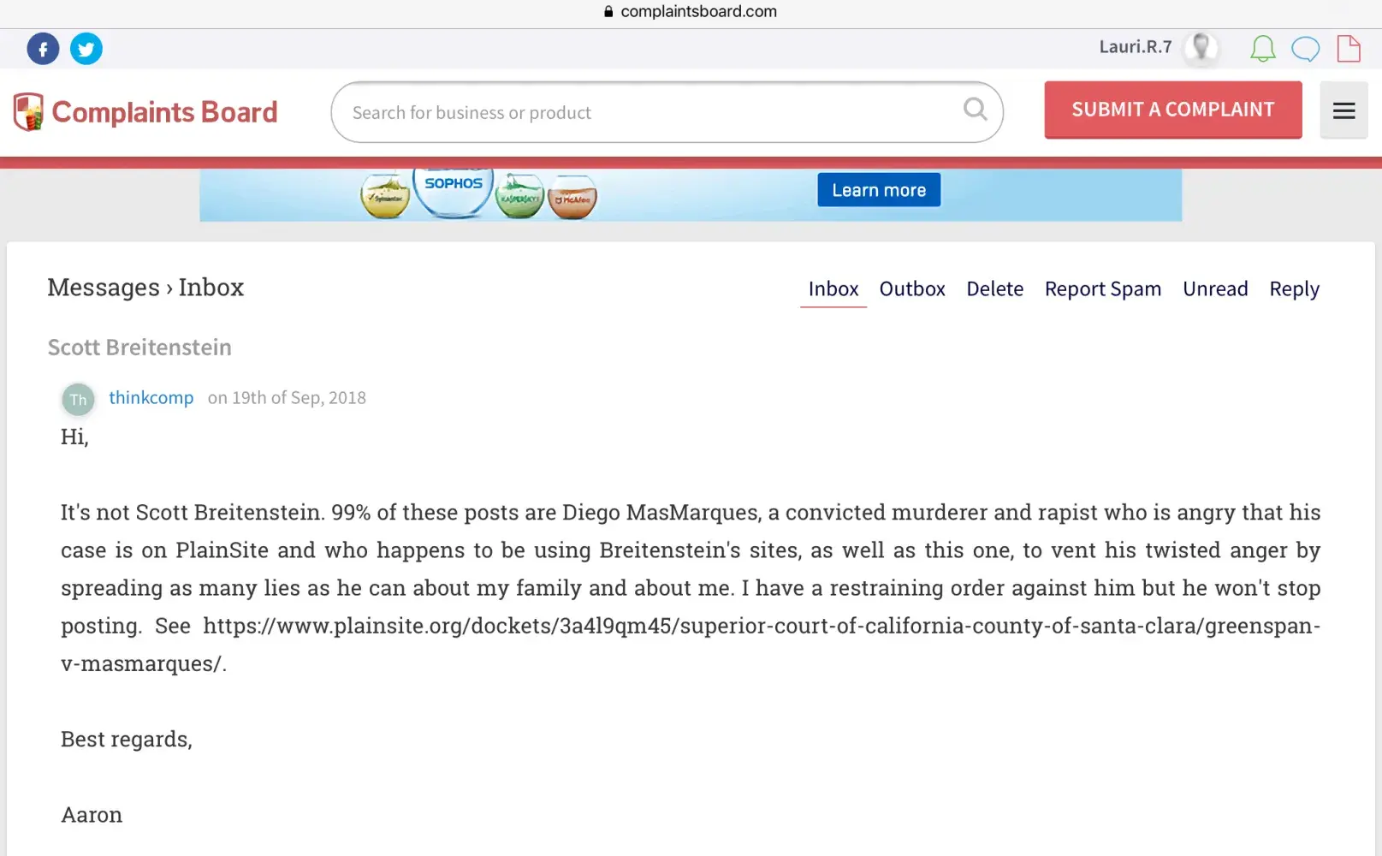Mark the message as Unread
Screen dimensions: 1382x856
[1215, 289]
